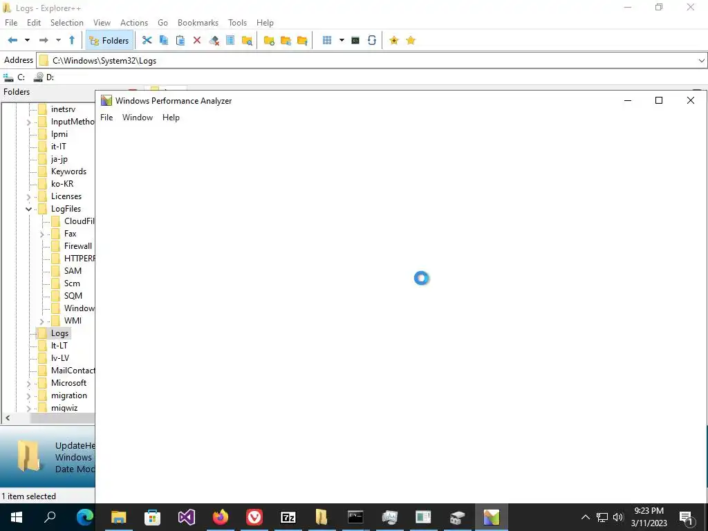Open Window menu in Windows Performance Analyzer

tap(138, 118)
